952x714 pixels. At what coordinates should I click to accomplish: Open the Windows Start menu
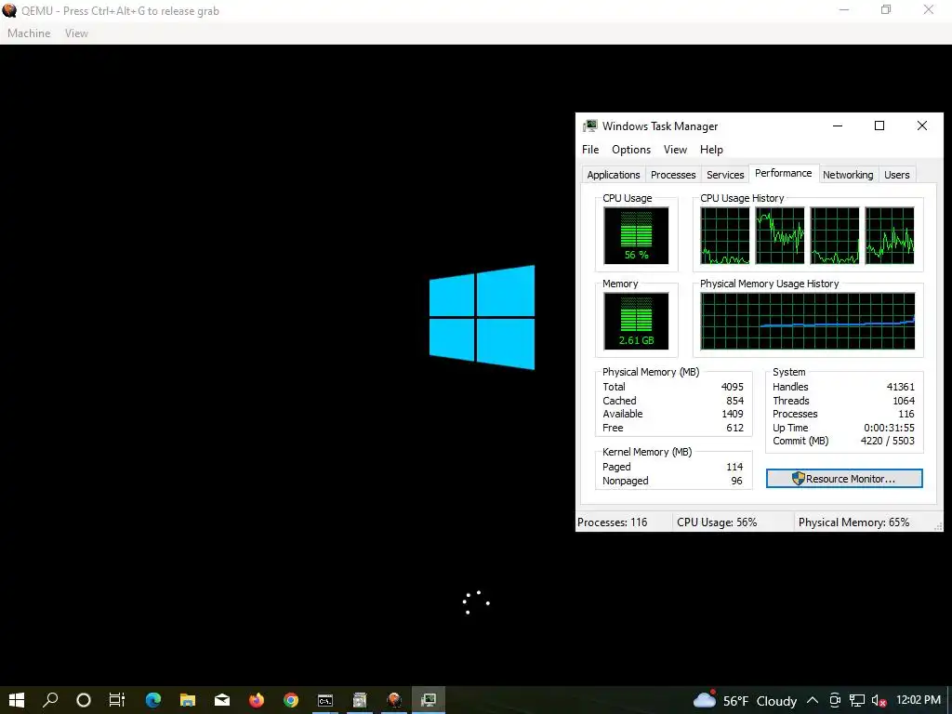tap(17, 700)
